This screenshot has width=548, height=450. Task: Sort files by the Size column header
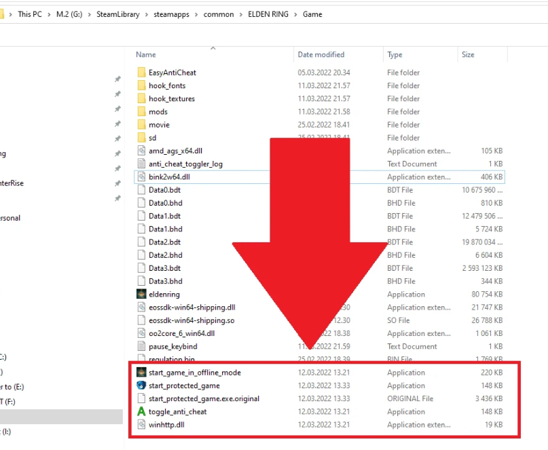click(468, 55)
